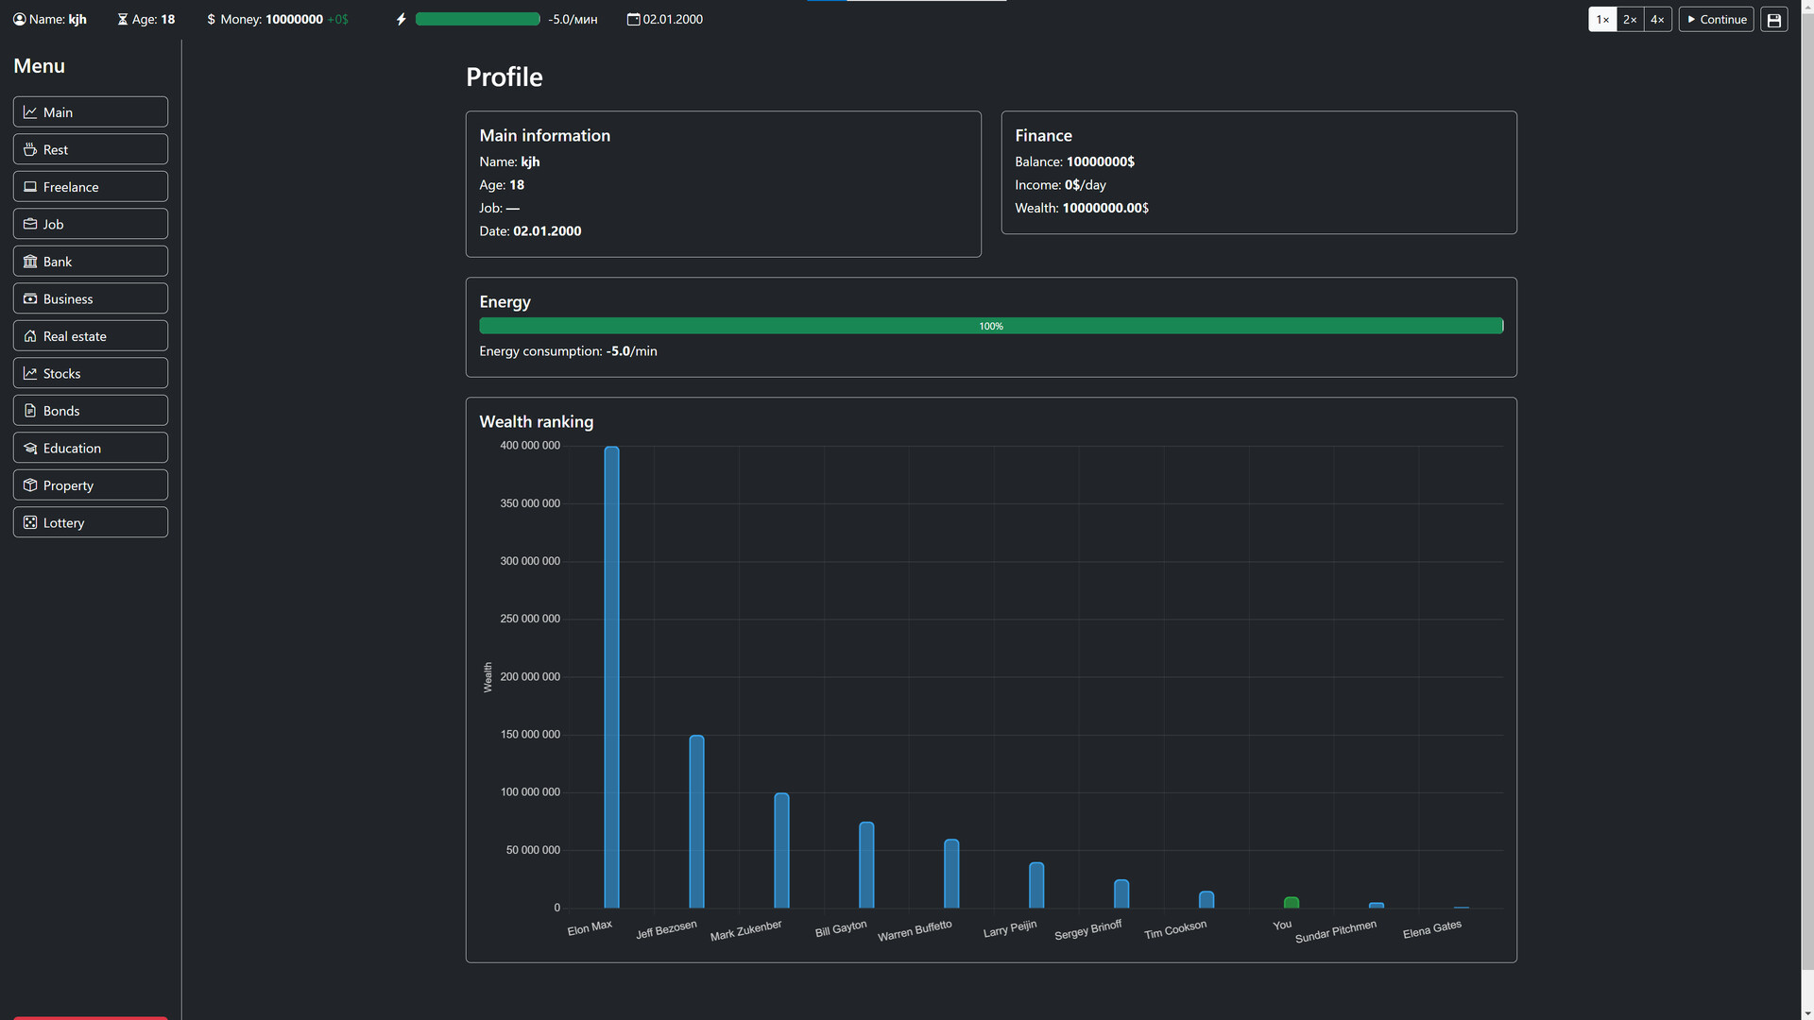Click the Education graduation cap icon
This screenshot has height=1020, width=1814.
[x=30, y=449]
